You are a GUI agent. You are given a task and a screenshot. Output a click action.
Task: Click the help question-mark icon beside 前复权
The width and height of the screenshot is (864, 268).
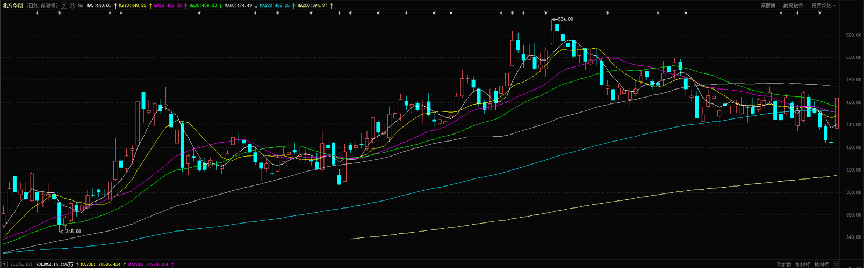pos(64,5)
